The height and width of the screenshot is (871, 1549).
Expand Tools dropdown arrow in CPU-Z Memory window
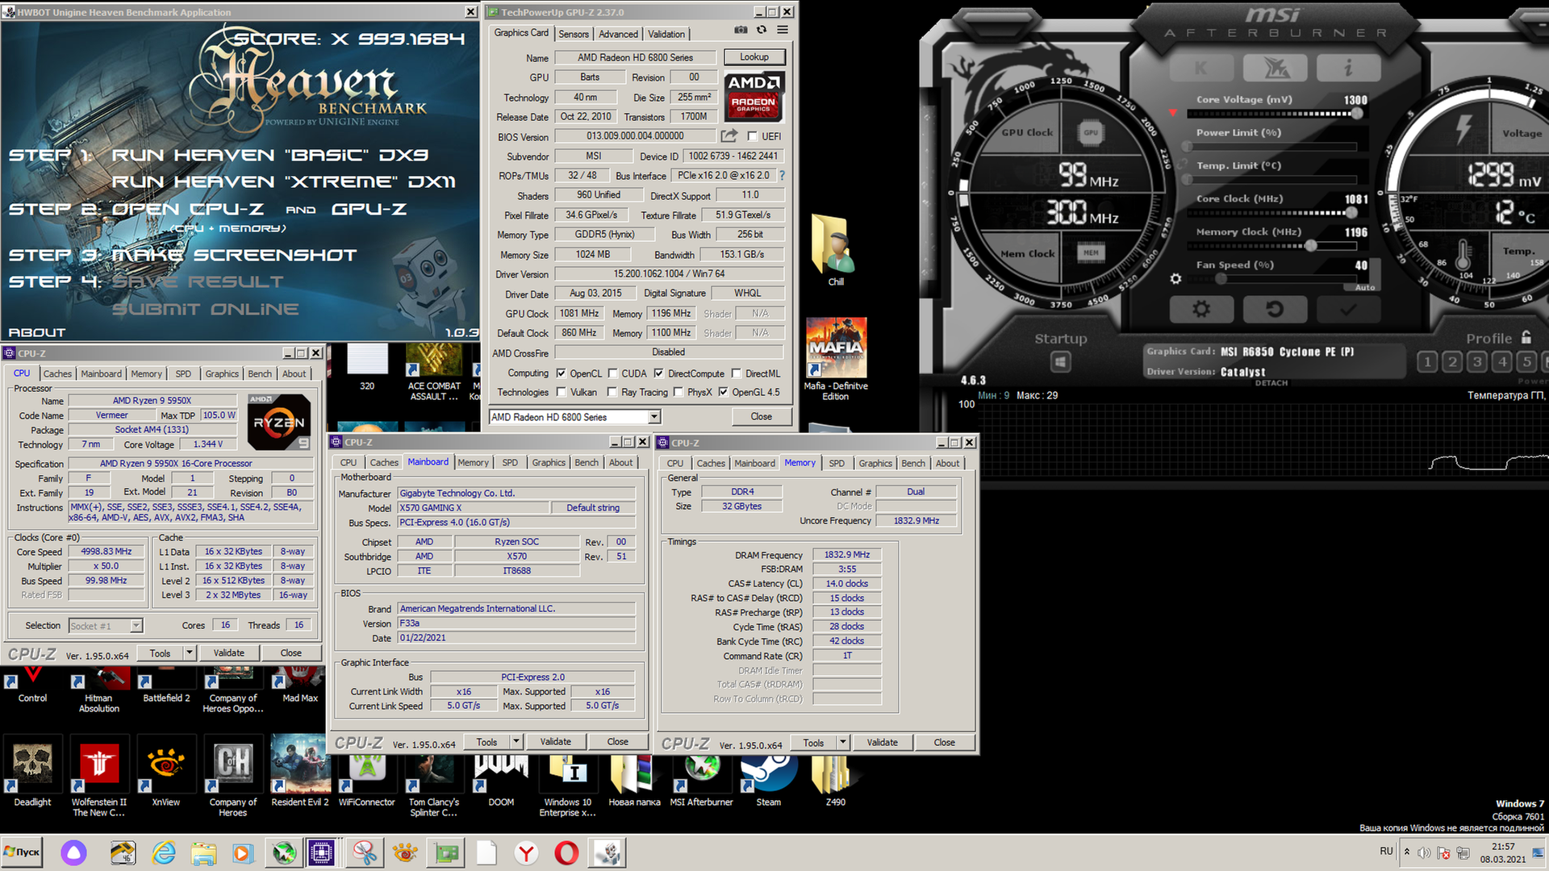[843, 742]
